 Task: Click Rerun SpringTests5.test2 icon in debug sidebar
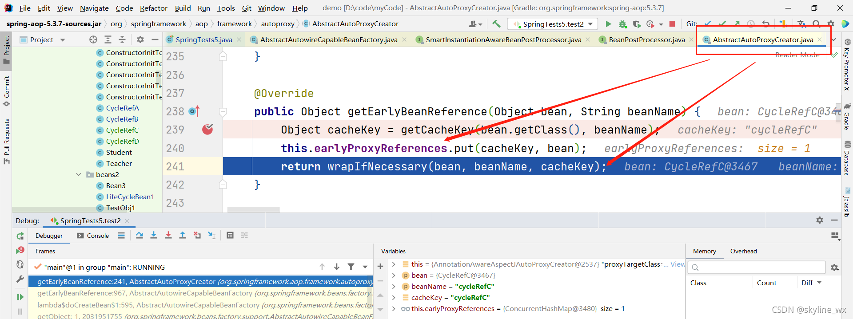click(x=20, y=236)
